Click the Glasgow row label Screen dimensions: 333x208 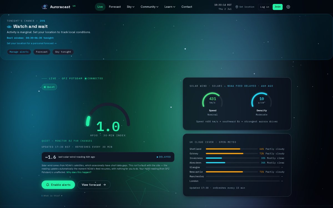pos(195,167)
